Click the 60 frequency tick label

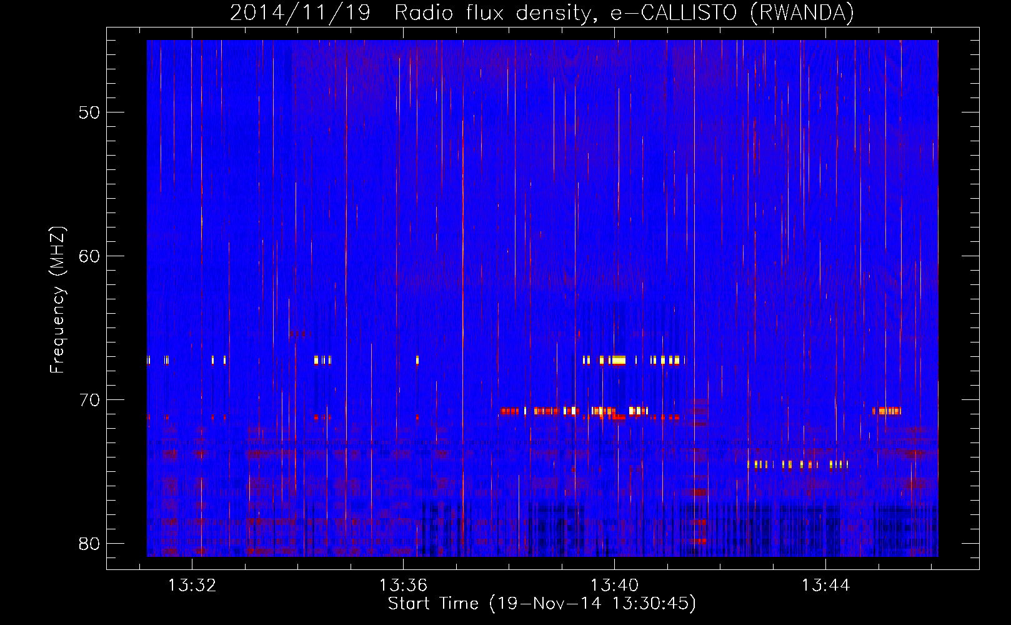point(89,256)
